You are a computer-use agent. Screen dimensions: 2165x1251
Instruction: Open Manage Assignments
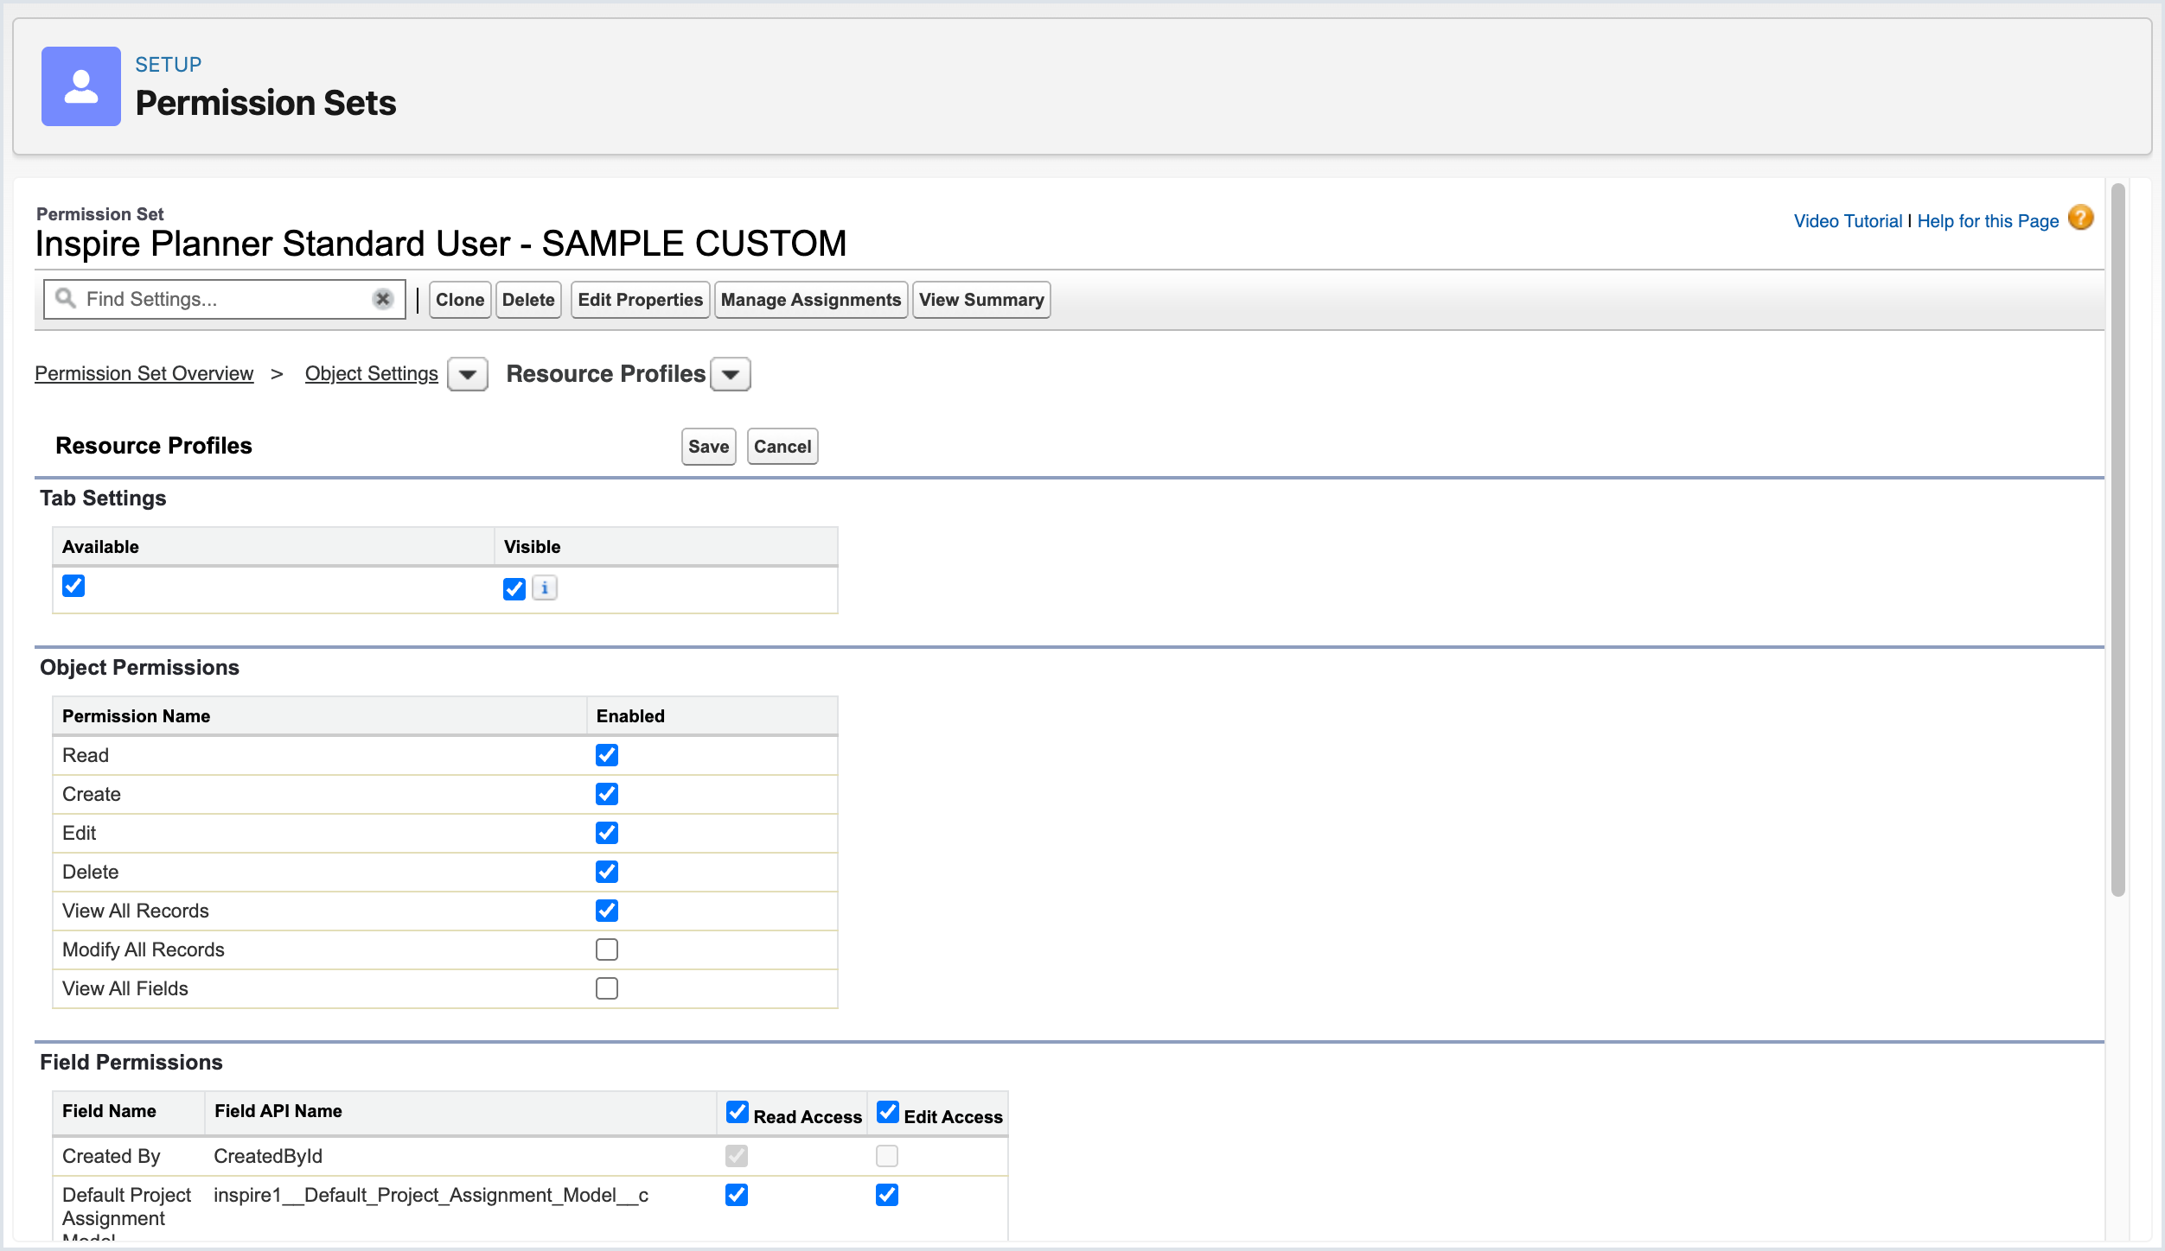click(x=811, y=300)
